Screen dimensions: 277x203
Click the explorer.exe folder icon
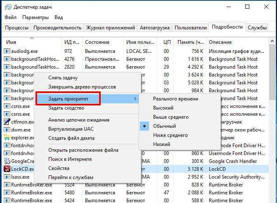coord(7,138)
